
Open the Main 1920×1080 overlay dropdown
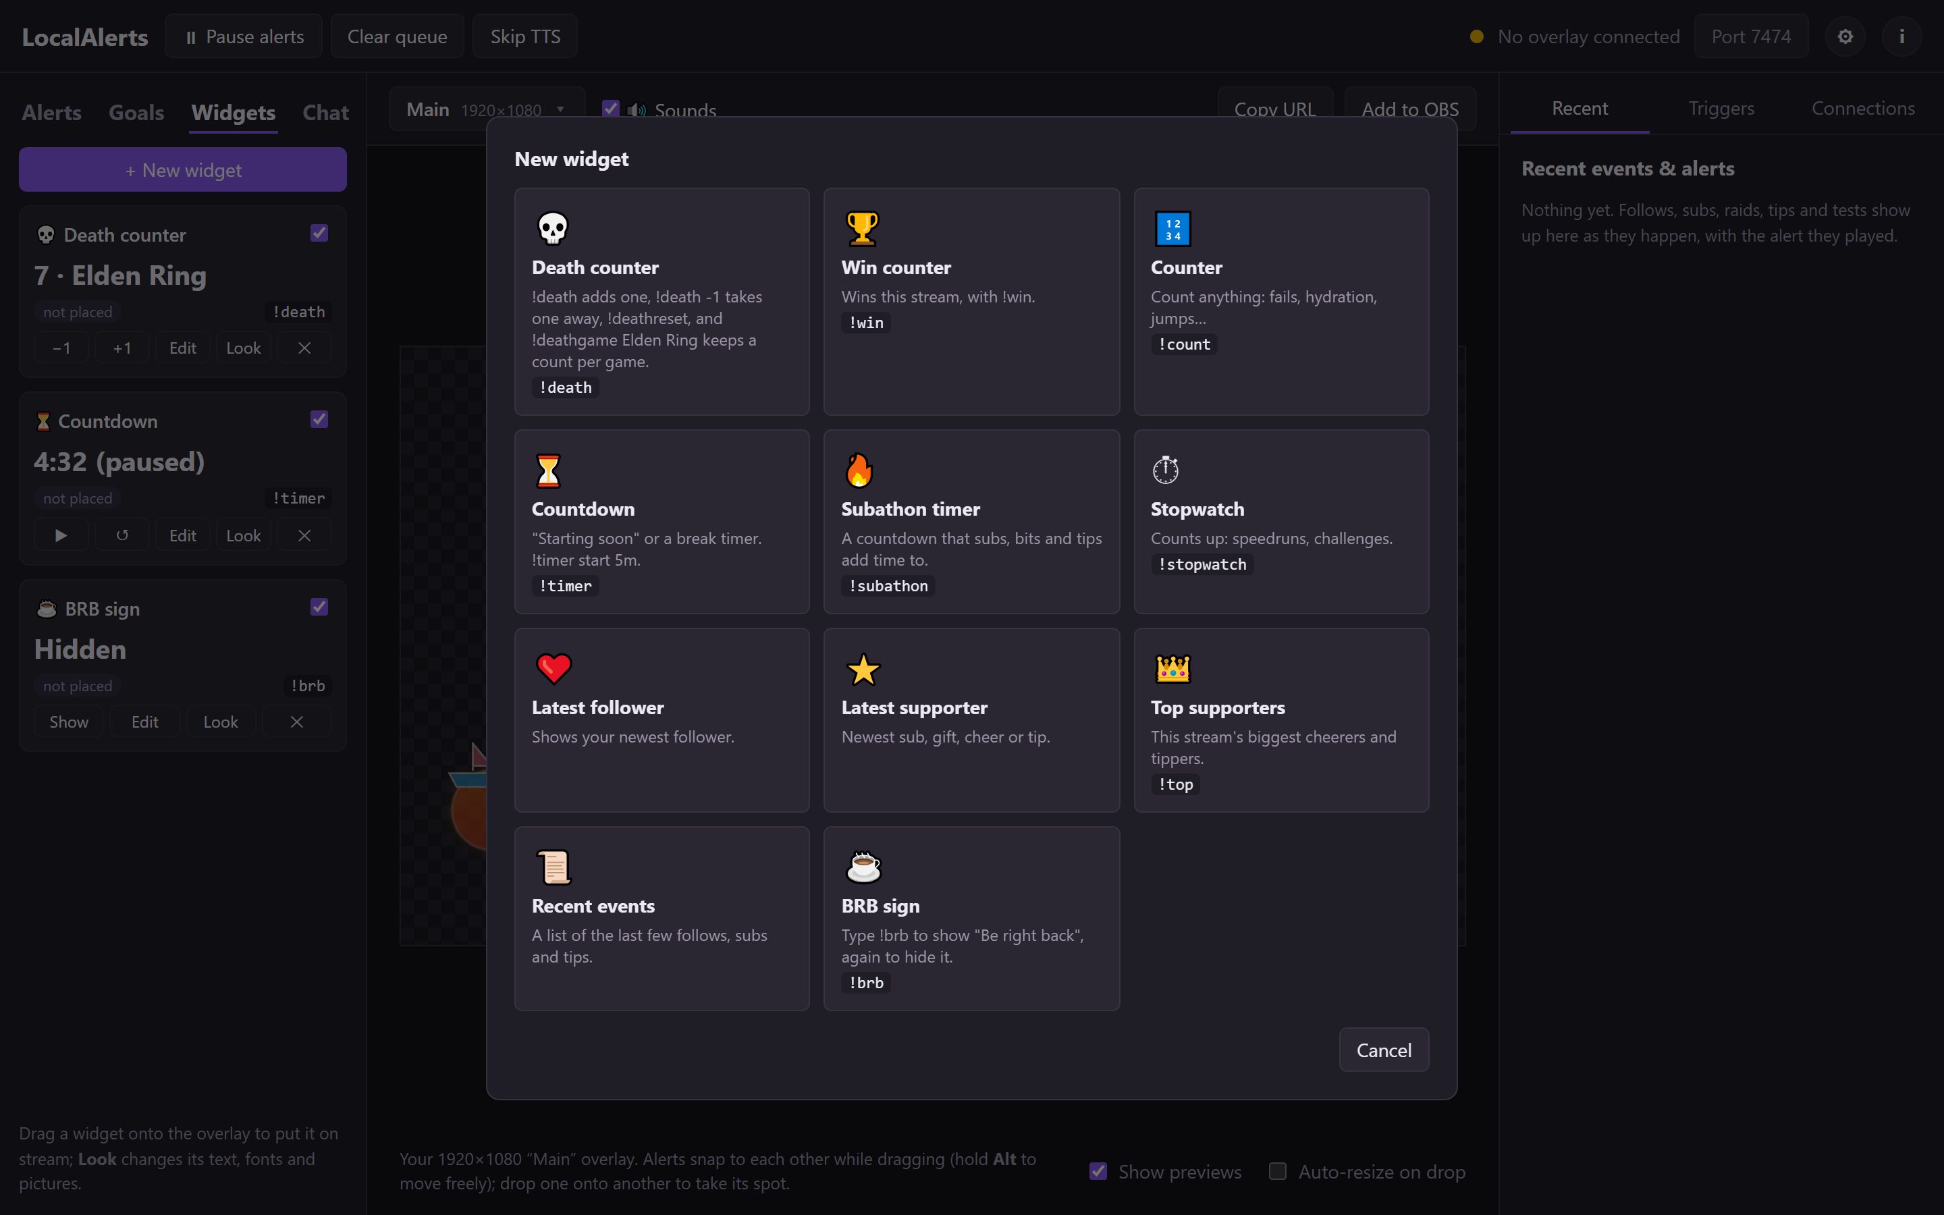[487, 109]
